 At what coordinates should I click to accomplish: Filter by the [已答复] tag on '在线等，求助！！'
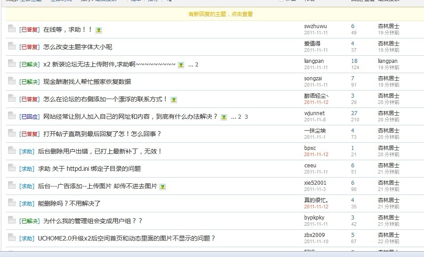coord(29,30)
